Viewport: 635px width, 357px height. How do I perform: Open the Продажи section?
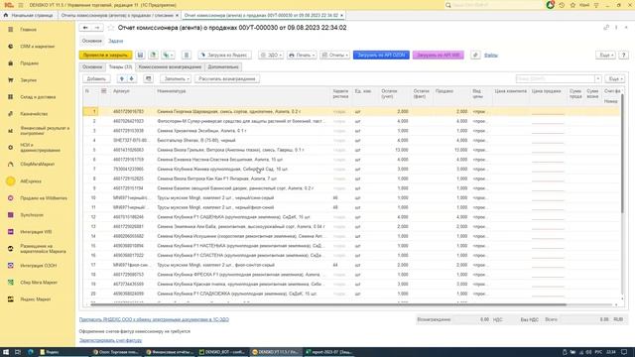pos(29,63)
